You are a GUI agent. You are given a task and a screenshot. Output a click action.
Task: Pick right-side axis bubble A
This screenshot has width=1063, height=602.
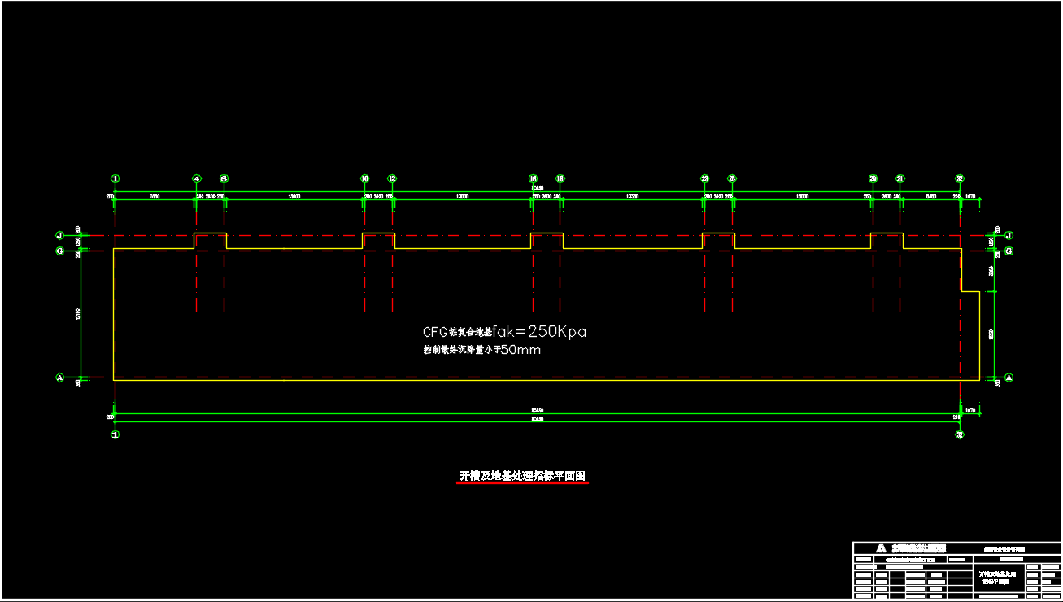point(1009,377)
